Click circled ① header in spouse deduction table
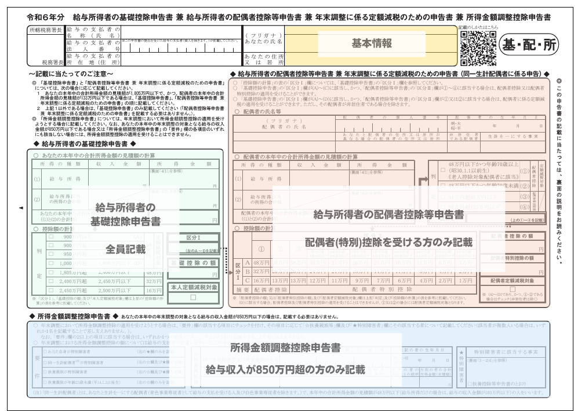 click(261, 249)
